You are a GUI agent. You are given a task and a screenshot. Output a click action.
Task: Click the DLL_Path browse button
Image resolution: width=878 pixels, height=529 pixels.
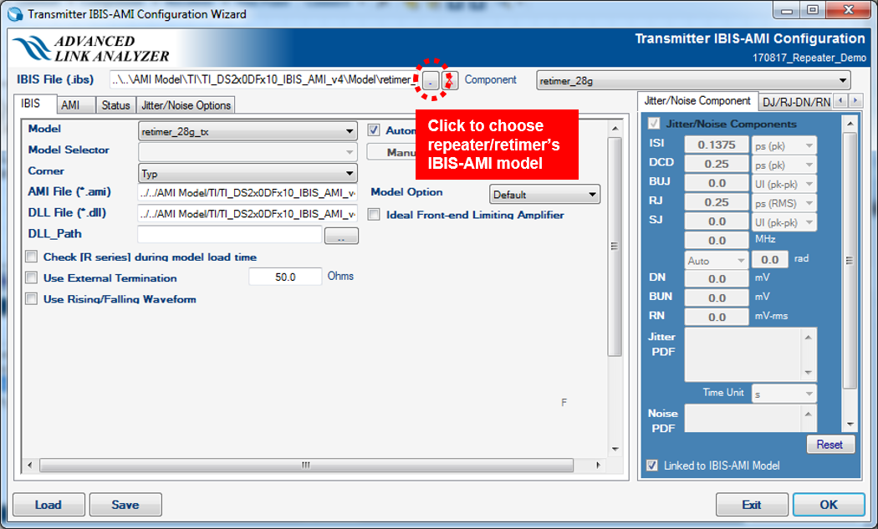point(341,237)
